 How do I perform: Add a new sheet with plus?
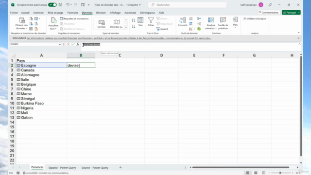point(121,167)
